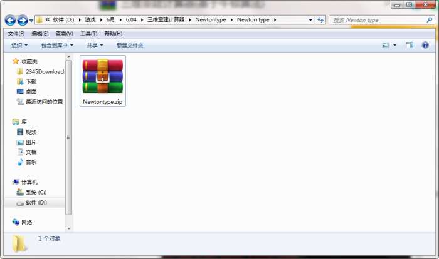439x259 pixels.
Task: Click the 音乐 note icon
Action: tap(20, 162)
